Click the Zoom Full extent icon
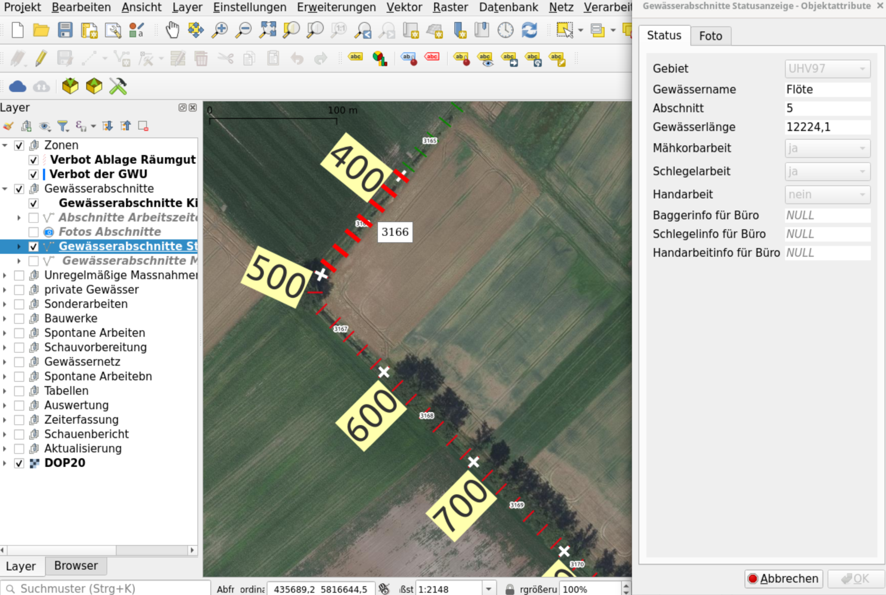 point(268,30)
